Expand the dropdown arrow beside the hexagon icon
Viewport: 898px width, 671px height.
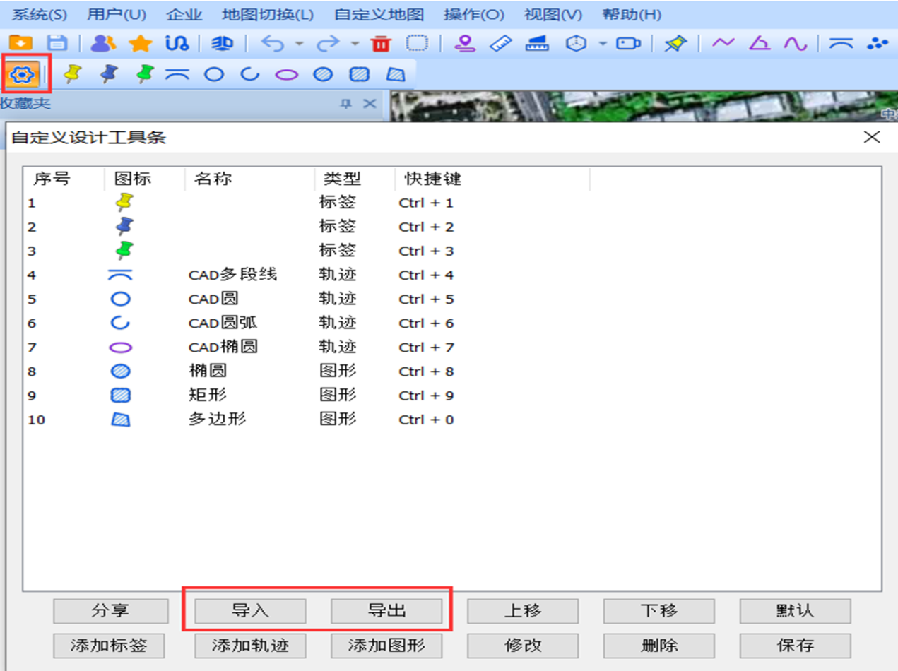(x=603, y=44)
